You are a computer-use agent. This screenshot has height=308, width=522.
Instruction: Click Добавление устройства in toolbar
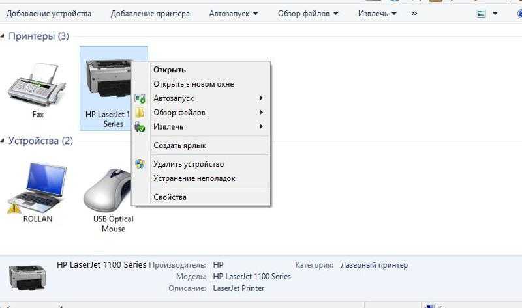(x=48, y=14)
